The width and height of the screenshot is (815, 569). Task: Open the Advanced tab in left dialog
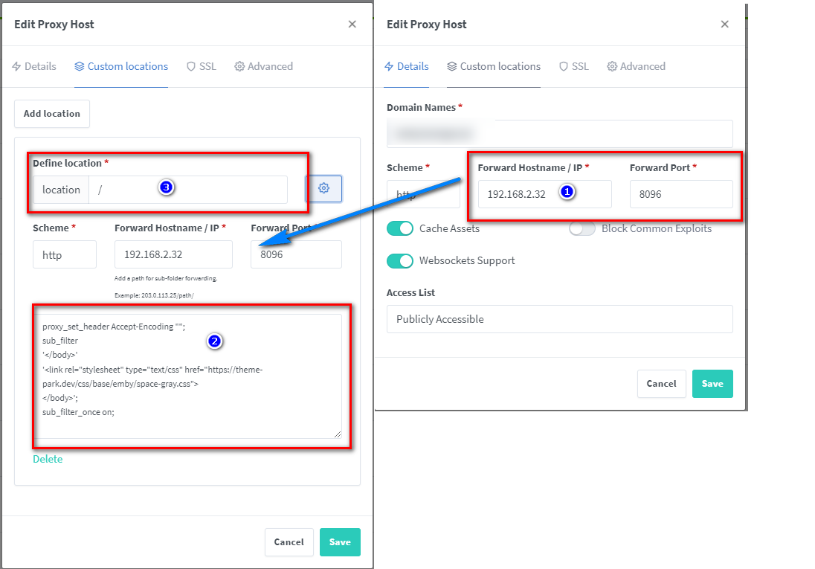(263, 66)
